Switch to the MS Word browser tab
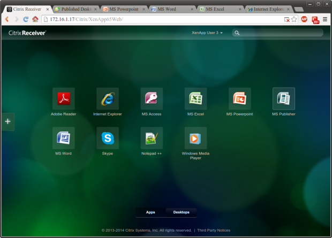332x238 pixels. pos(172,9)
